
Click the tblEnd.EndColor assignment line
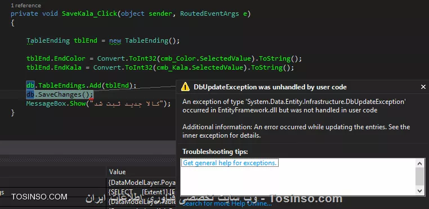coord(164,58)
